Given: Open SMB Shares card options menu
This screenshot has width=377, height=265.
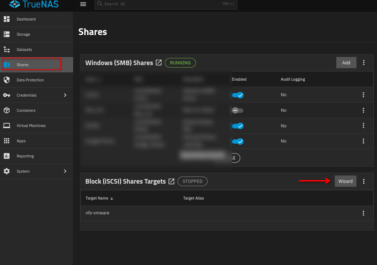Looking at the screenshot, I should (x=364, y=63).
